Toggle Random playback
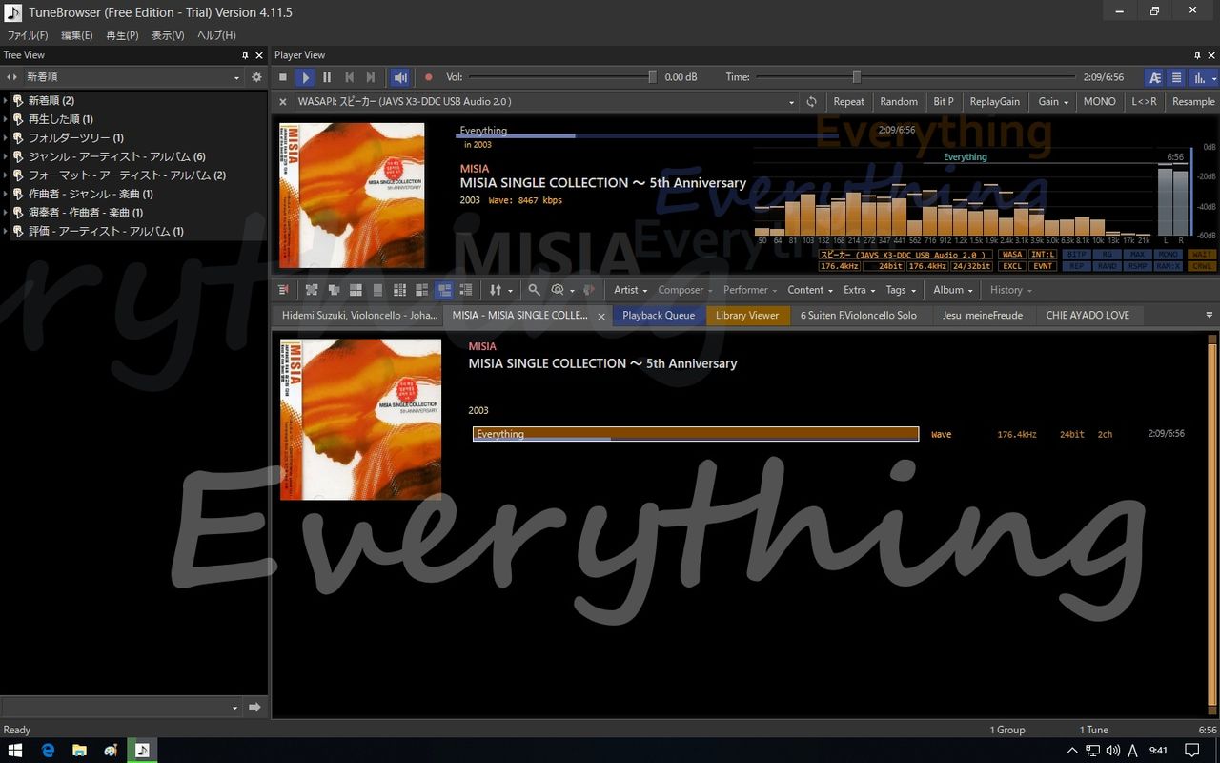The width and height of the screenshot is (1220, 763). point(899,102)
